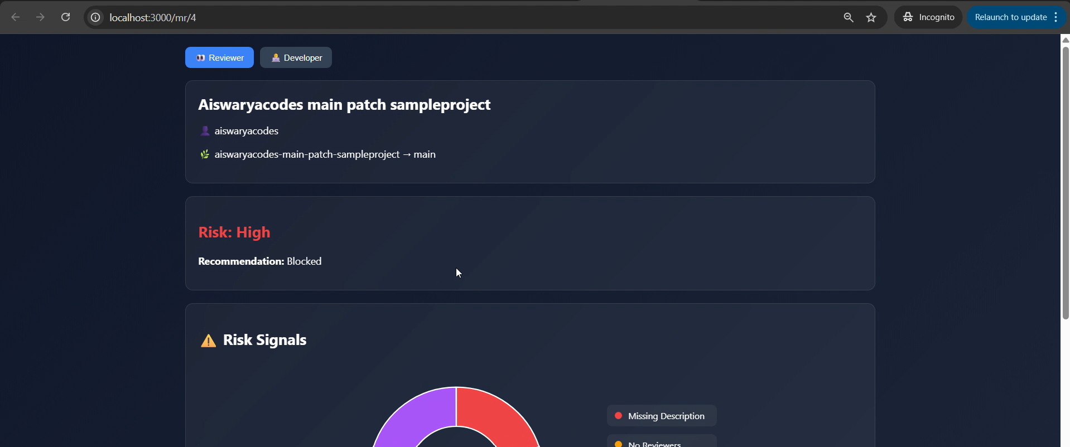Click the warning triangle icon near Risk Signals
This screenshot has height=447, width=1070.
(x=208, y=341)
